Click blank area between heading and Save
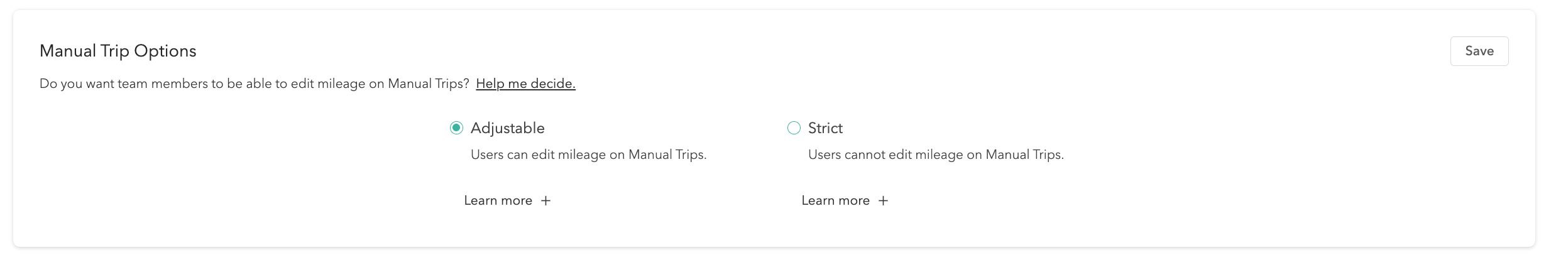Viewport: 1556px width, 260px height. [817, 51]
